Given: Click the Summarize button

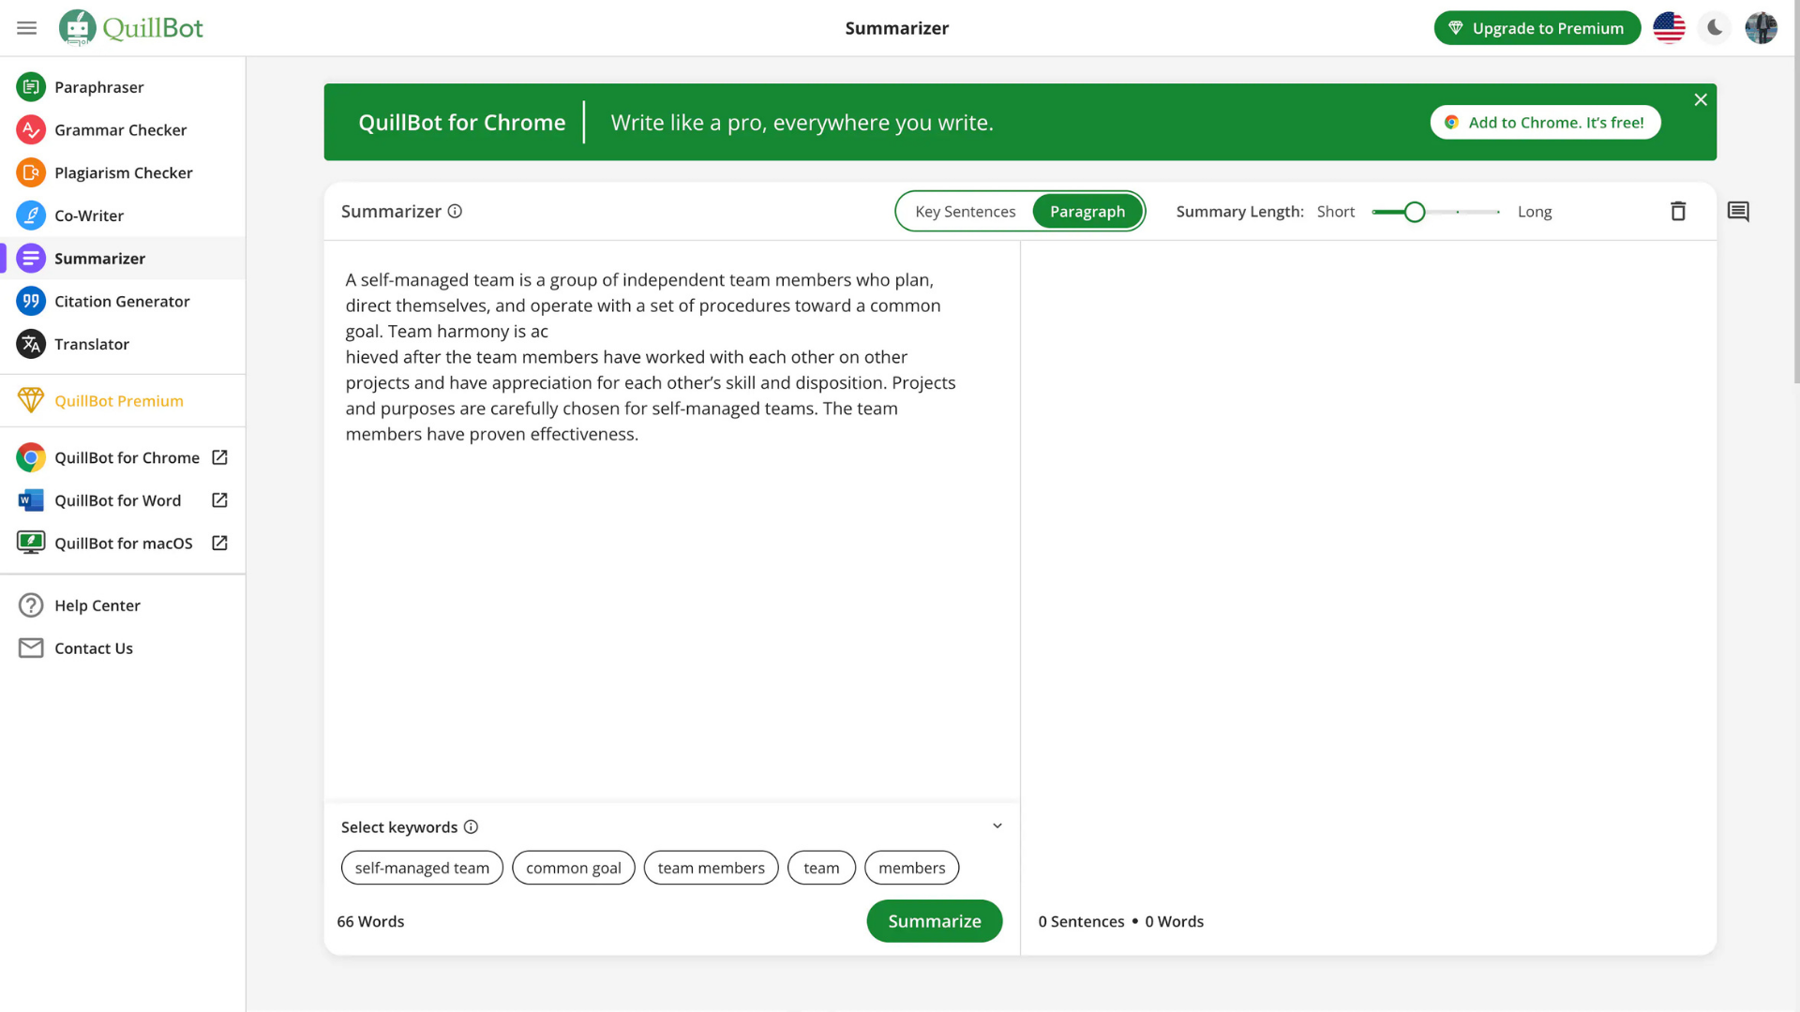Looking at the screenshot, I should pos(934,921).
